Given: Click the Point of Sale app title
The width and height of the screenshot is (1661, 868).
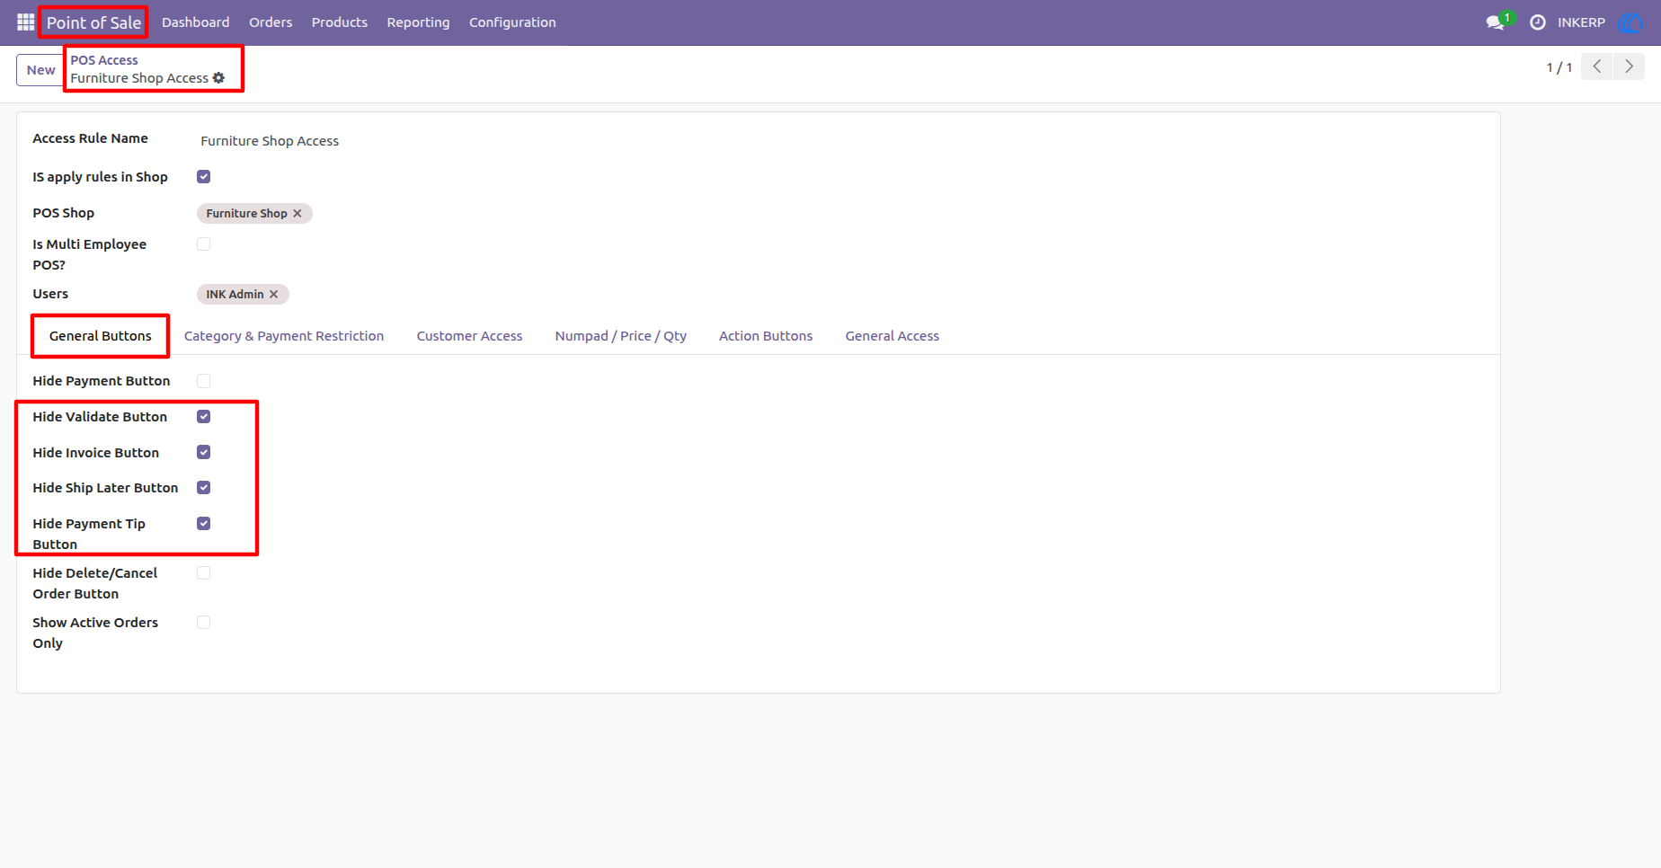Looking at the screenshot, I should (94, 22).
